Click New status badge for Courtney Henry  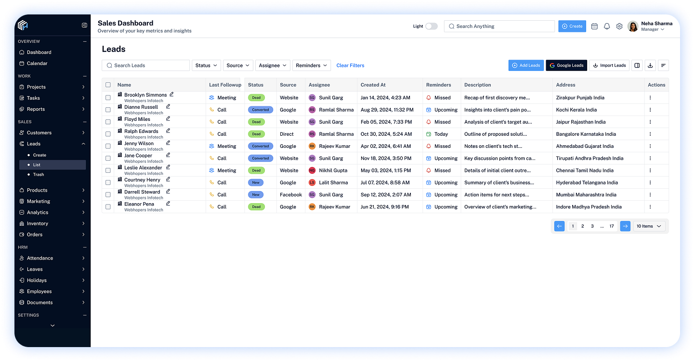click(x=256, y=182)
